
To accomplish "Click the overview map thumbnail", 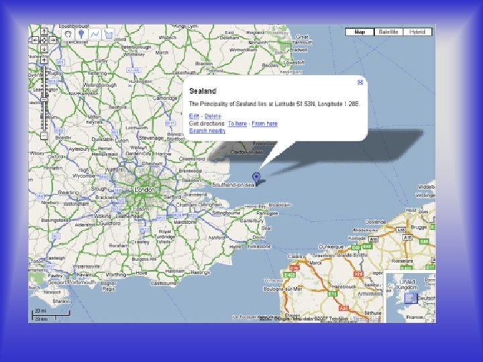I will coord(411,298).
